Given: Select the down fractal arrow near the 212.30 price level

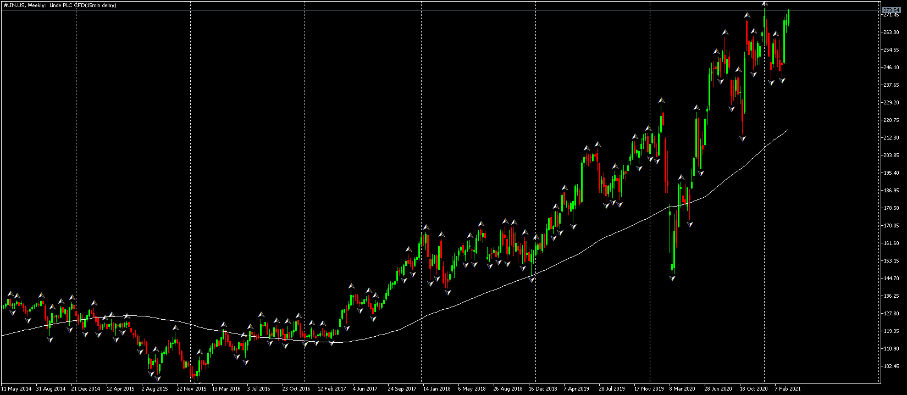Looking at the screenshot, I should coord(743,140).
